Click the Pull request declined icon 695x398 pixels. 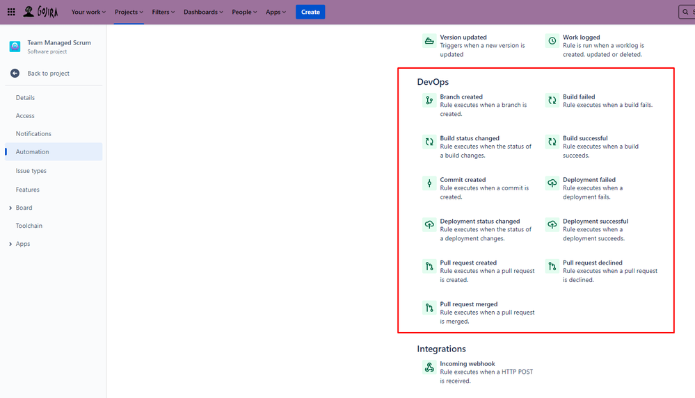click(x=552, y=267)
